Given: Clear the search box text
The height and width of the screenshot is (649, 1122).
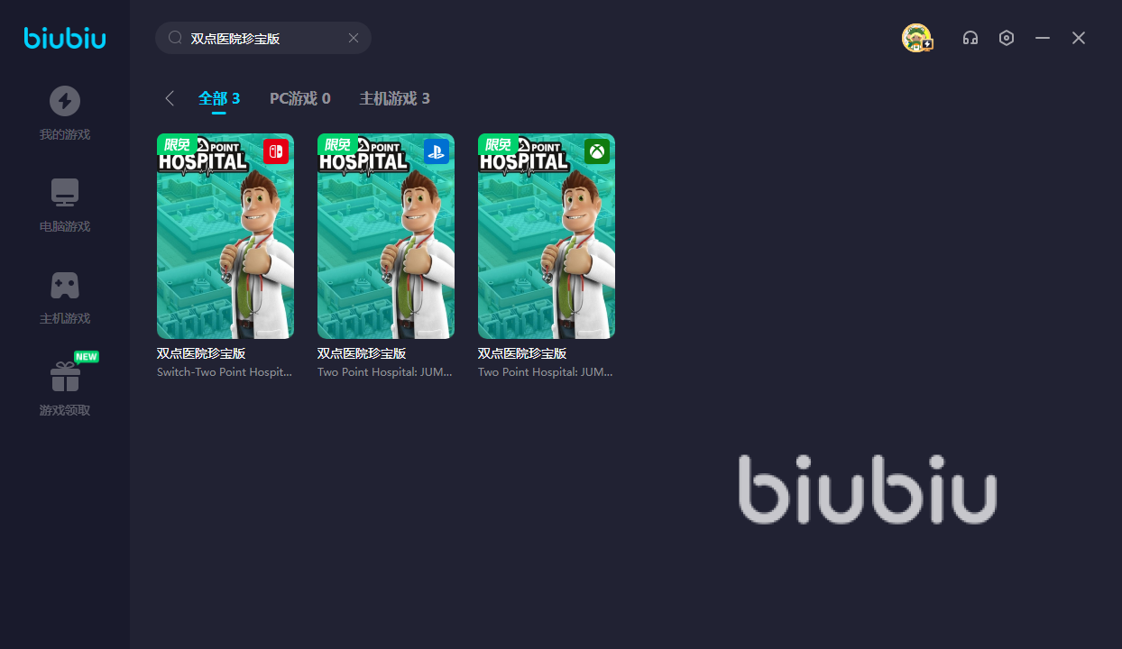Looking at the screenshot, I should click(x=354, y=38).
